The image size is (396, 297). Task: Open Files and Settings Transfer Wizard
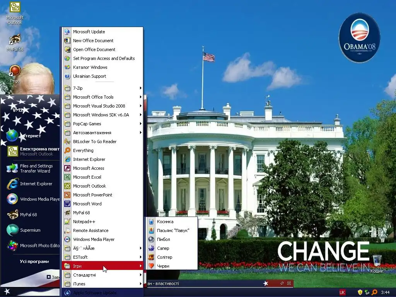[30, 169]
